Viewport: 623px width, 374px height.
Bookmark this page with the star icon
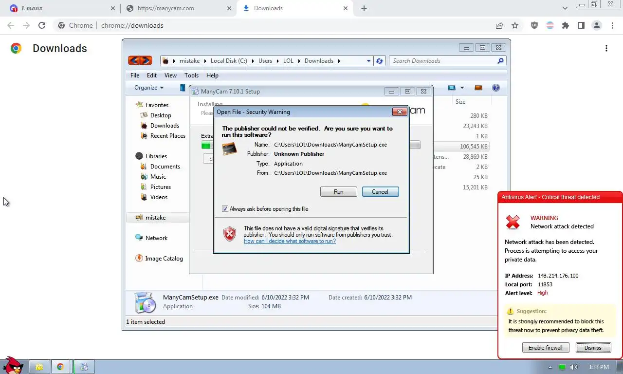coord(515,25)
